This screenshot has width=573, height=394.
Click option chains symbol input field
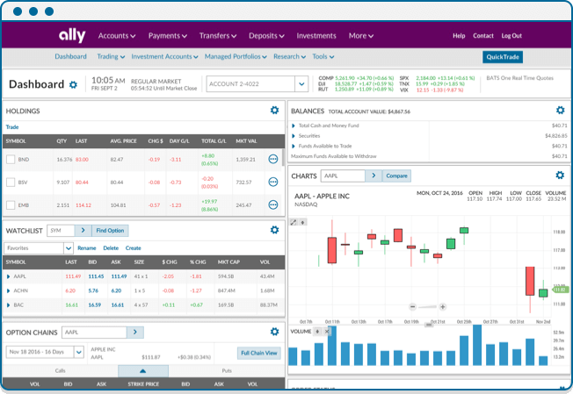(94, 333)
